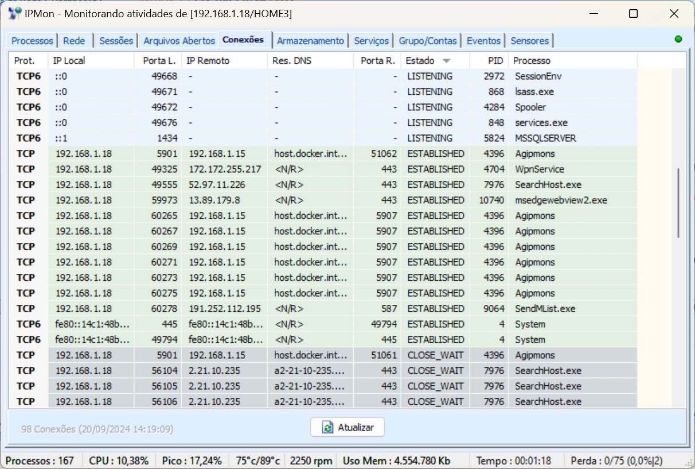Screen dimensions: 695x469
Task: Click the 98 Conexões timestamp label
Action: 97,429
